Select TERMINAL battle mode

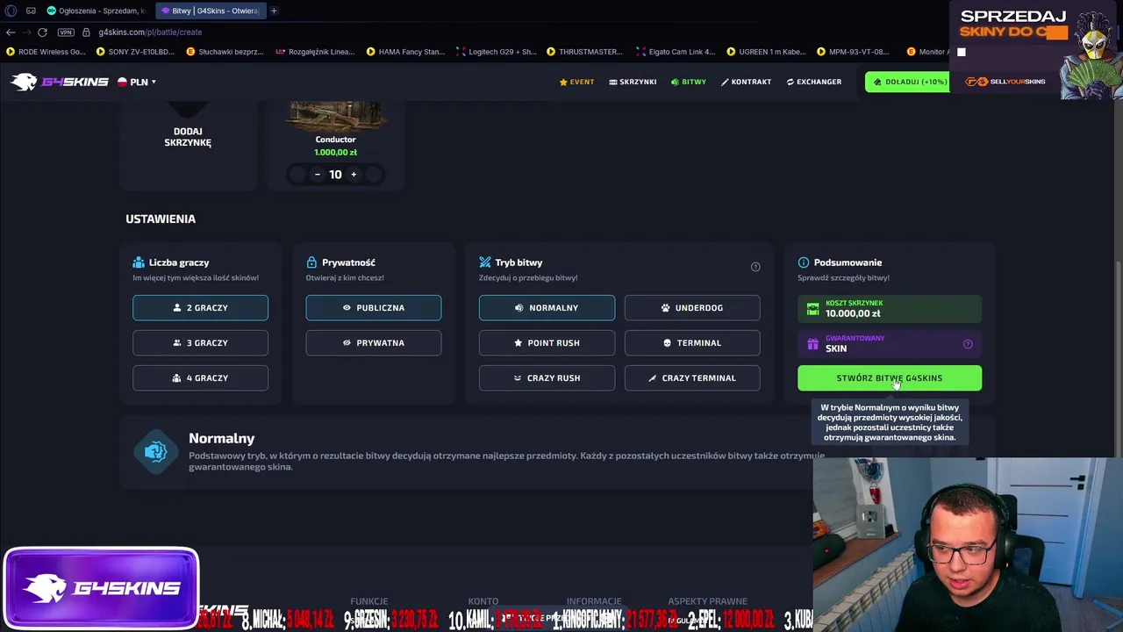pos(692,343)
